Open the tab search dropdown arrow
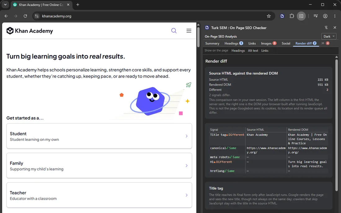 [x=5, y=5]
